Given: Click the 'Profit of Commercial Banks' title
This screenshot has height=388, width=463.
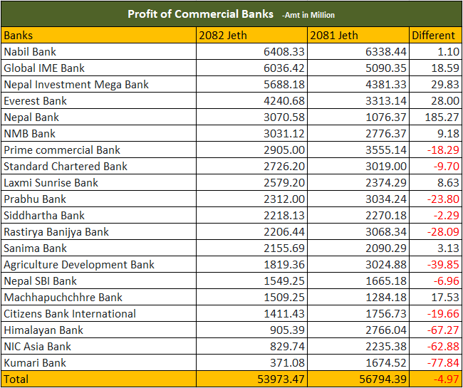Looking at the screenshot, I should pos(200,14).
